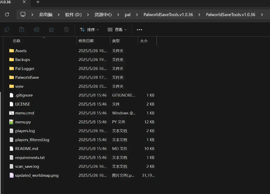Click the Paste clipboard icon in toolbar
Viewport: 270px width, 194px height.
coord(22,30)
